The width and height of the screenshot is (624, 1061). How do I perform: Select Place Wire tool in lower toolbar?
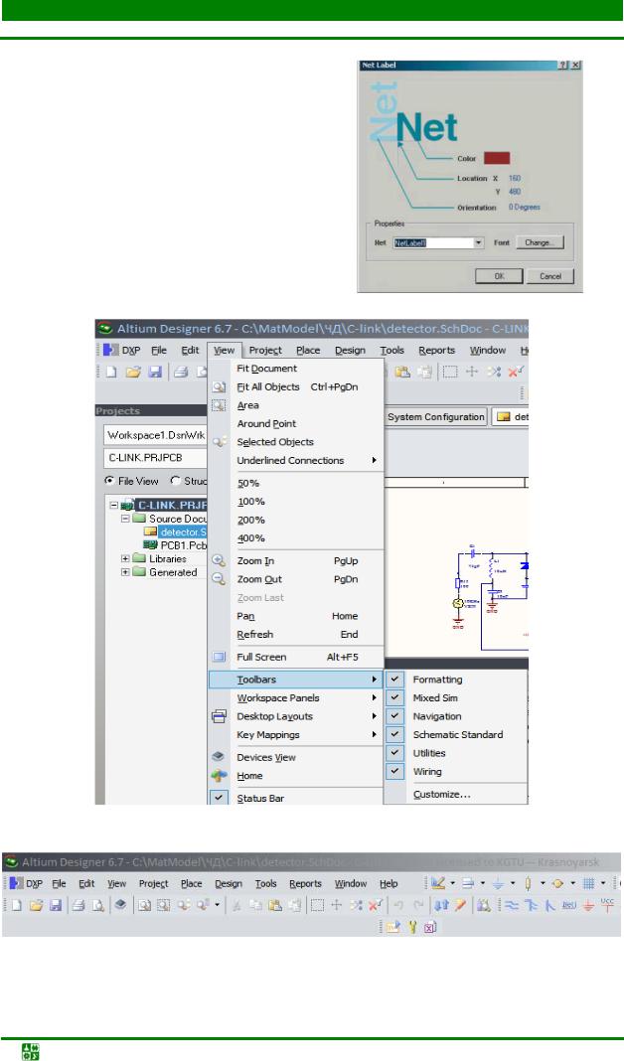click(512, 905)
